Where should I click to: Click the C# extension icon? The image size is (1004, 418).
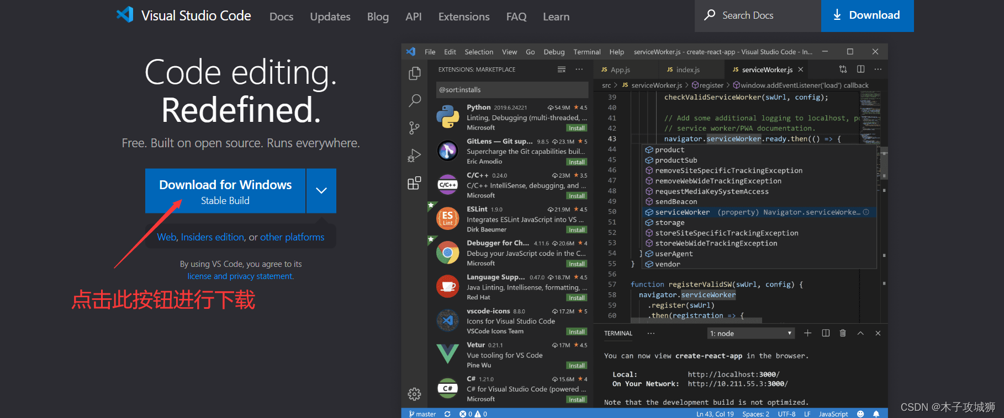click(447, 388)
